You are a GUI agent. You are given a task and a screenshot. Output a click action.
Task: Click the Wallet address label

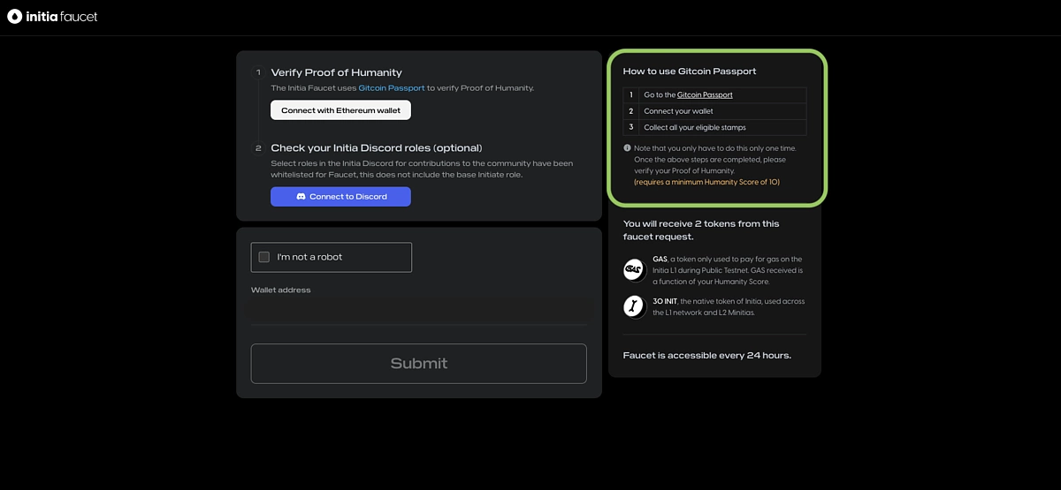(x=280, y=290)
